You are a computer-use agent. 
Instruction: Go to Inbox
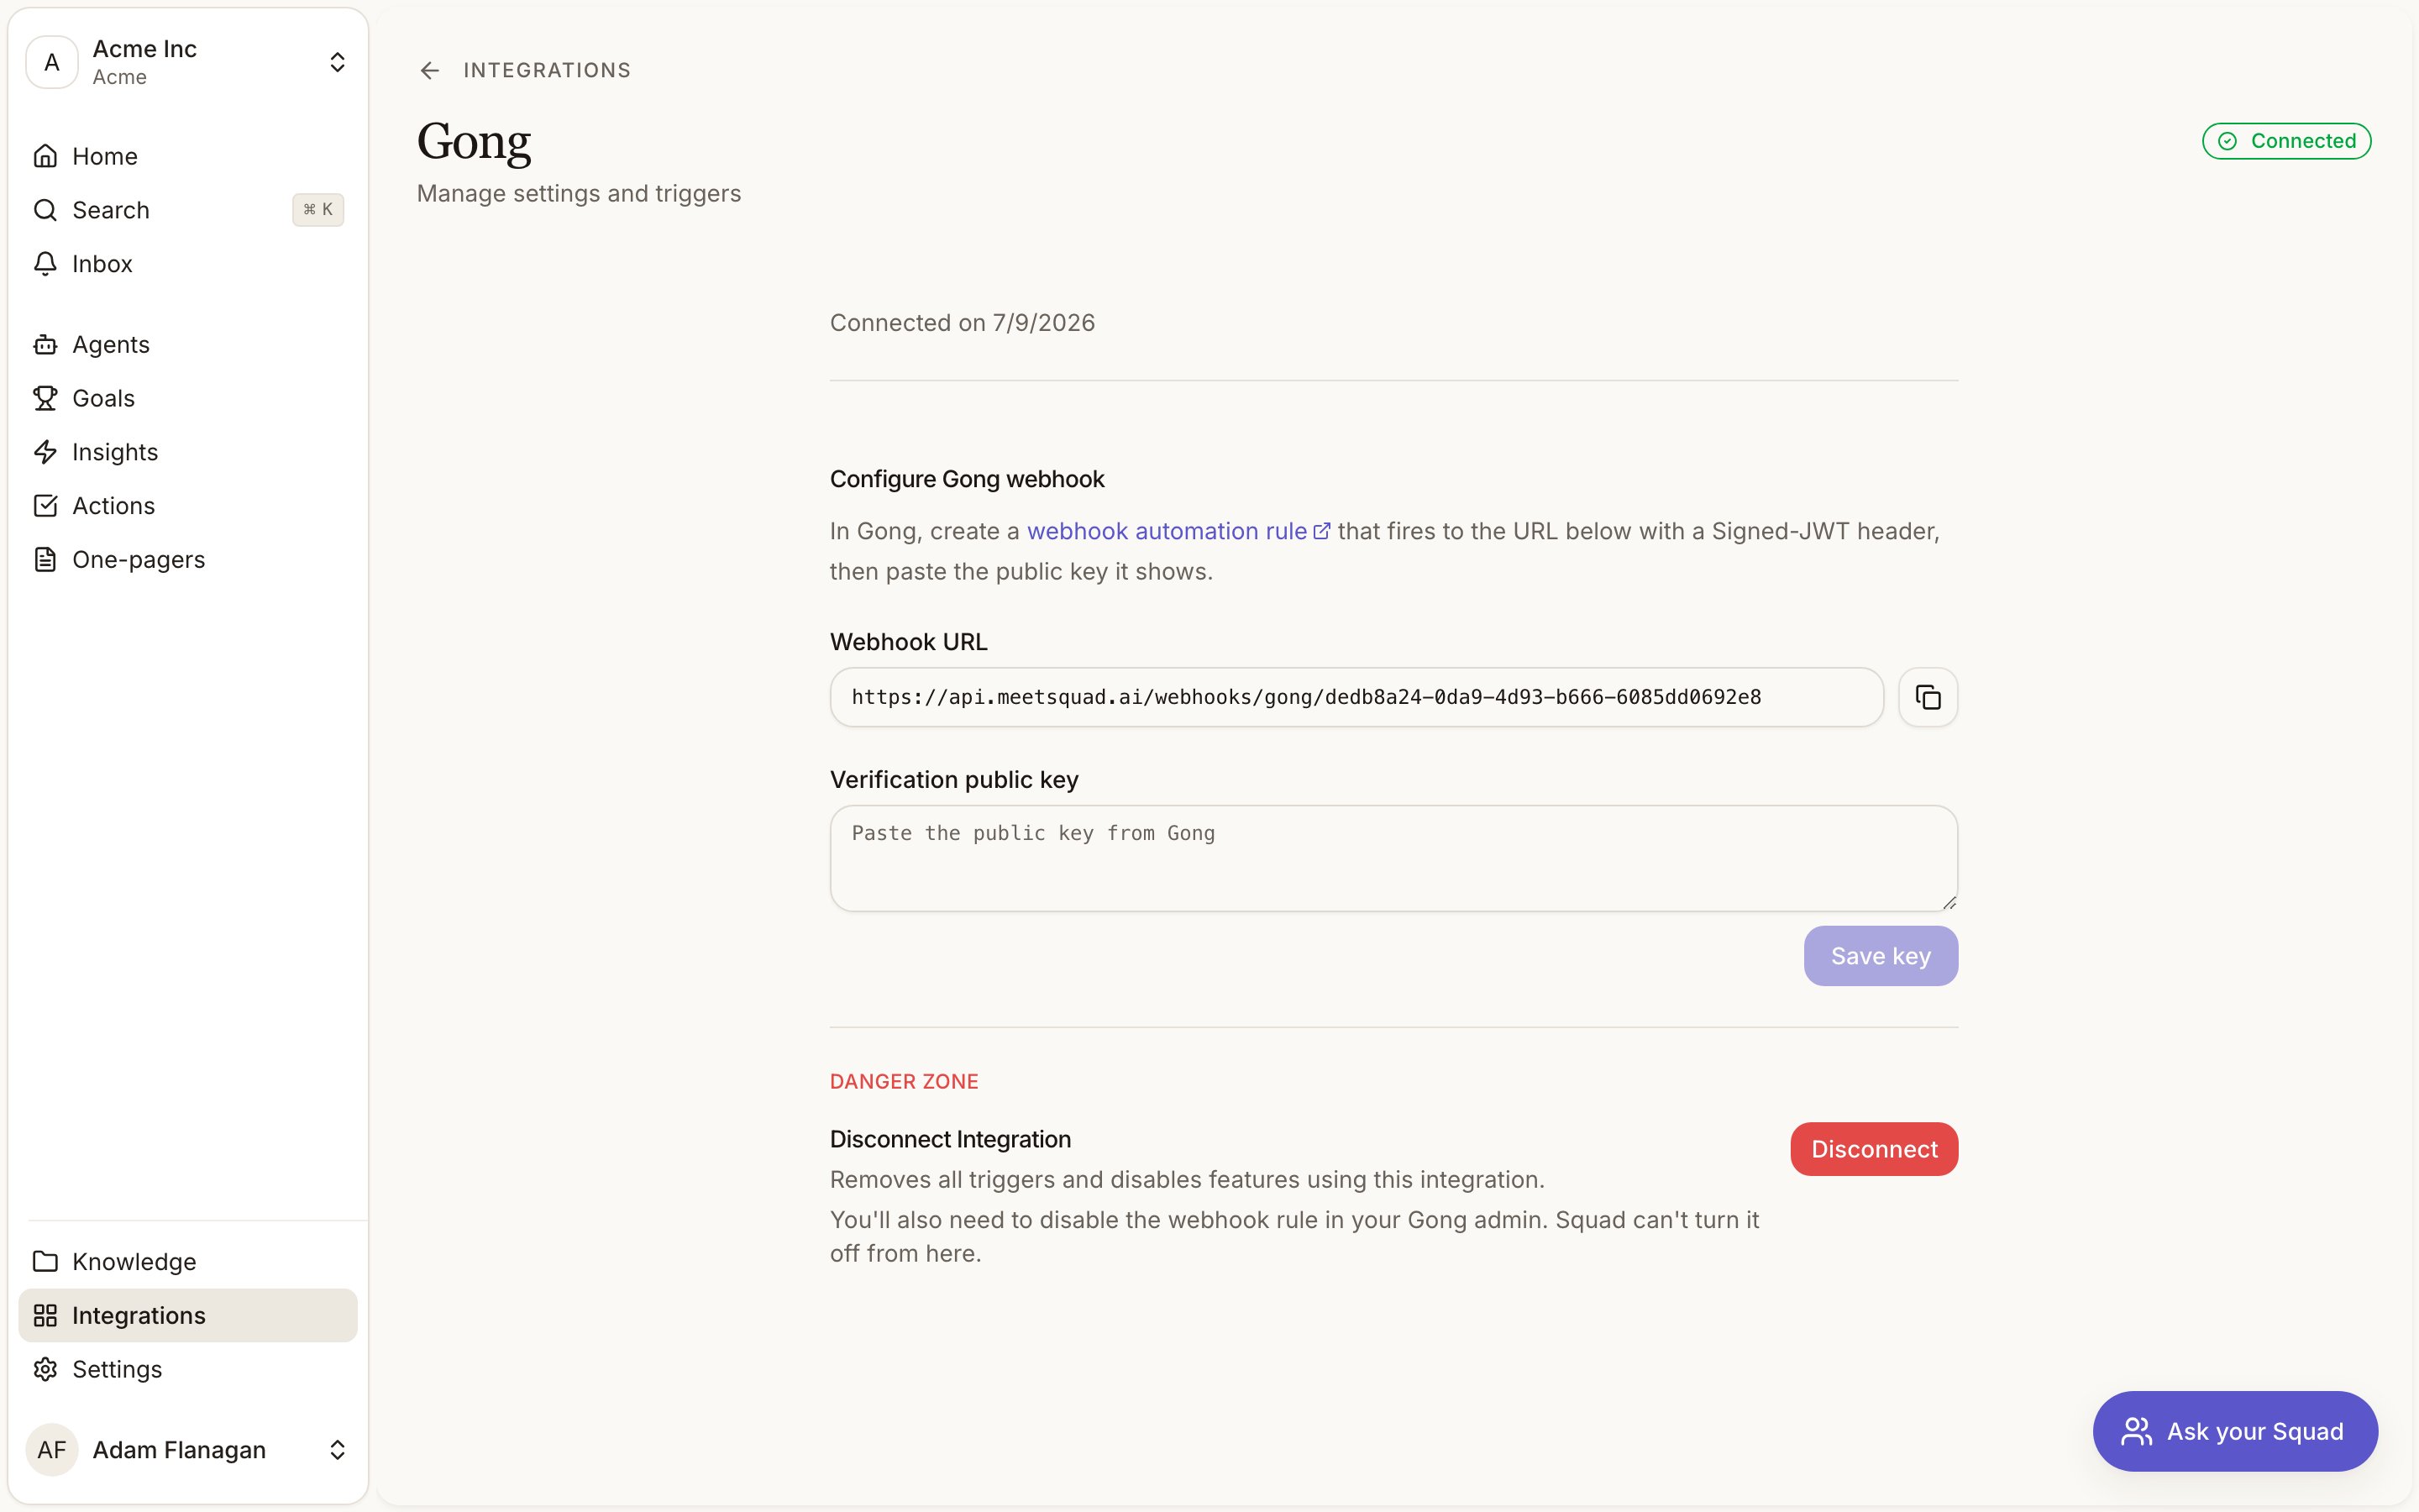pos(188,264)
